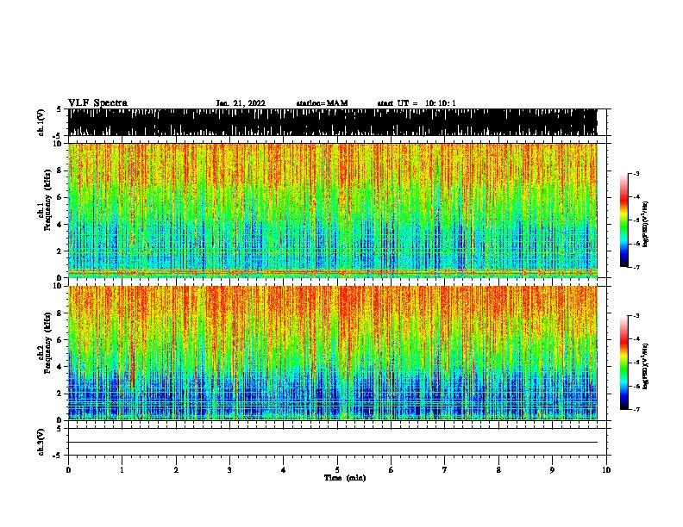Click time axis tick label "10" at far right
Image resolution: width=683 pixels, height=527 pixels.
point(606,470)
